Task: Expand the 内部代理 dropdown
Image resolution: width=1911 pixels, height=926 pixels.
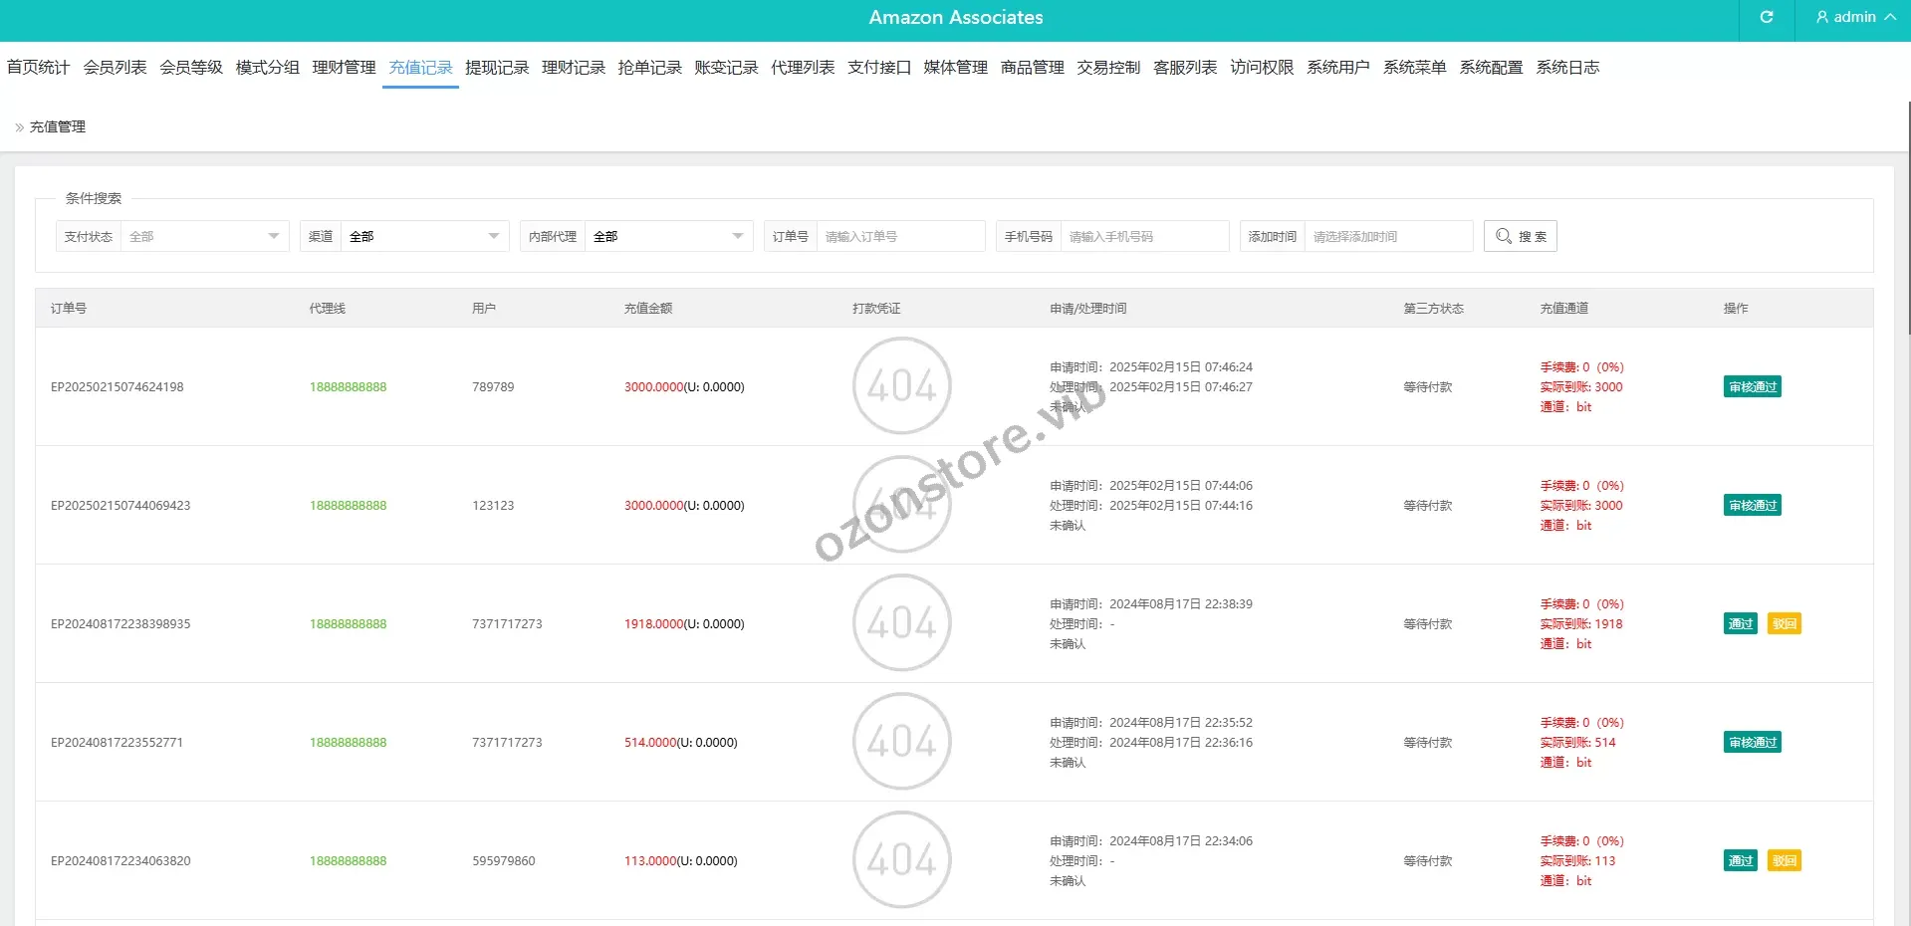Action: click(x=667, y=236)
